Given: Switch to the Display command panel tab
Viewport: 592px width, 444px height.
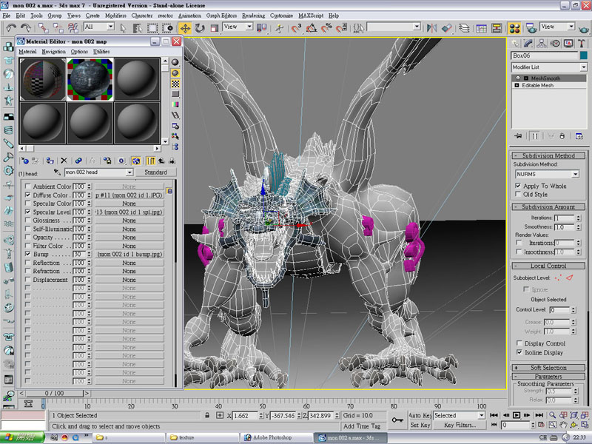Looking at the screenshot, I should pos(568,44).
